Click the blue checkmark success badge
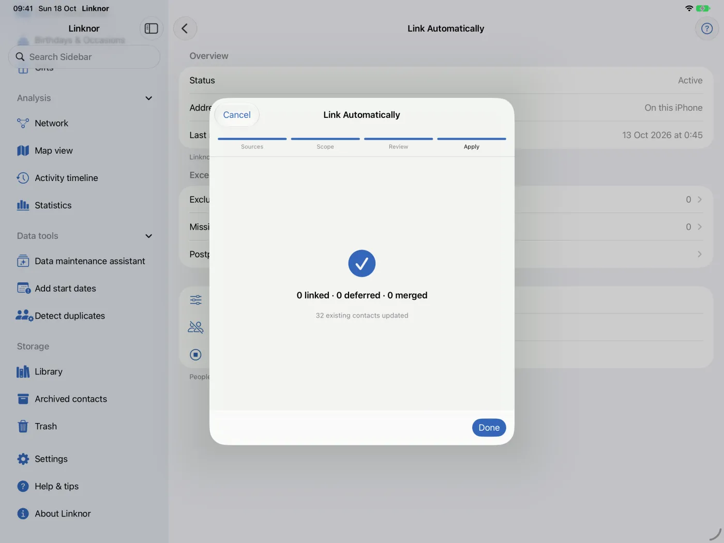Image resolution: width=724 pixels, height=543 pixels. (x=362, y=264)
